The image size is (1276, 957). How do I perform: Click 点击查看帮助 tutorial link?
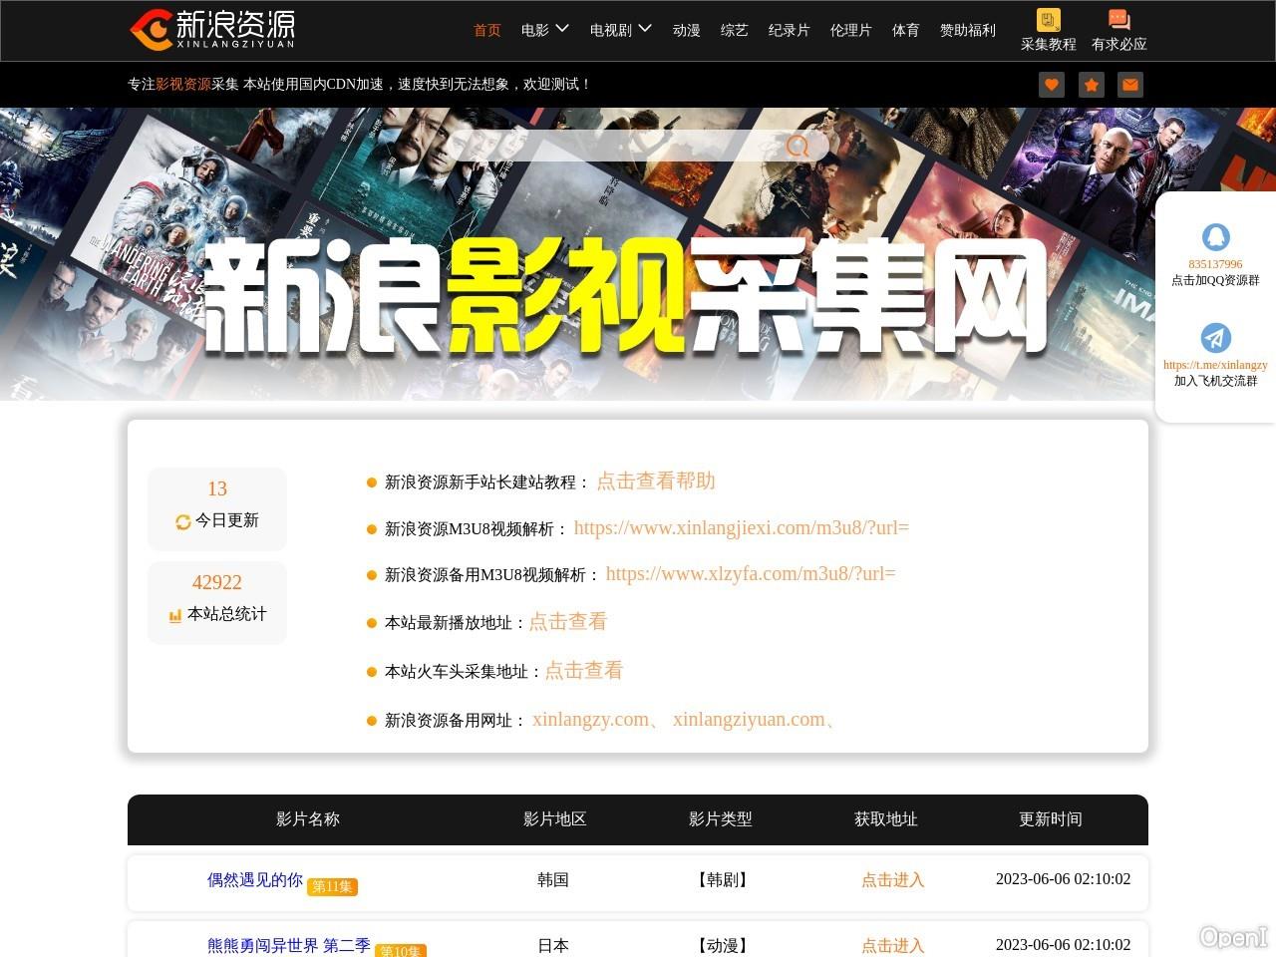(655, 480)
